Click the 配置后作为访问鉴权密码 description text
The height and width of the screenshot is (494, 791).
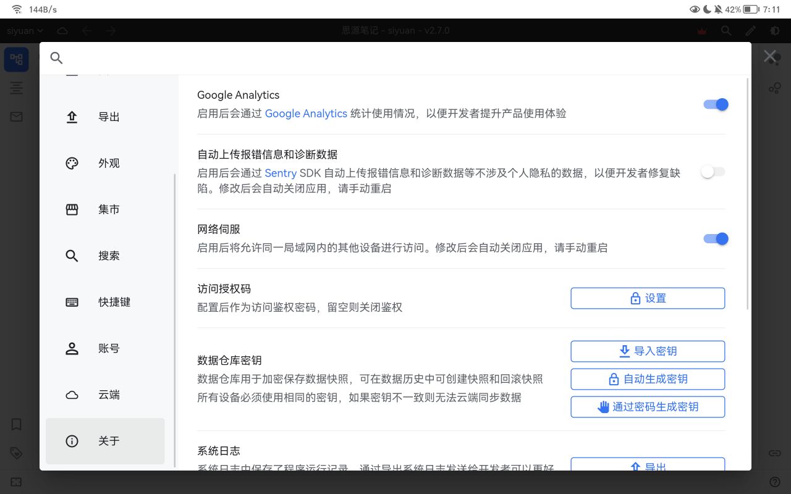[x=300, y=308]
